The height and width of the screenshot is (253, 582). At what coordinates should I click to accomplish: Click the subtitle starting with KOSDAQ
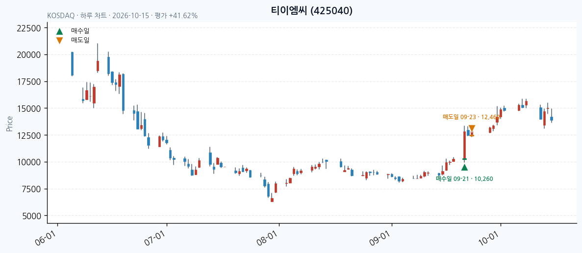point(123,16)
